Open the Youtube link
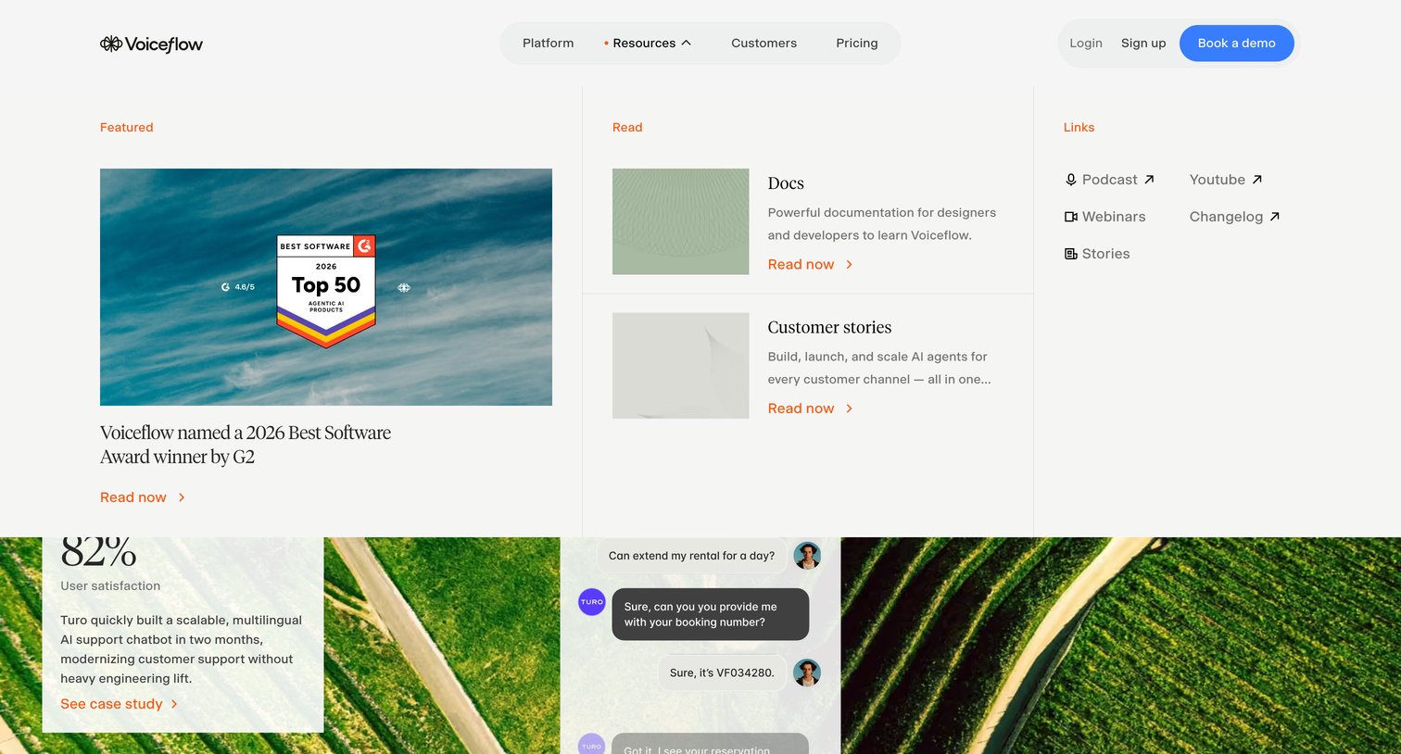The image size is (1401, 754). coord(1217,180)
